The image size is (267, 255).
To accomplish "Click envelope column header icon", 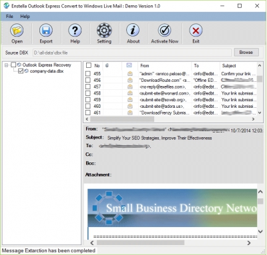I will click(129, 65).
